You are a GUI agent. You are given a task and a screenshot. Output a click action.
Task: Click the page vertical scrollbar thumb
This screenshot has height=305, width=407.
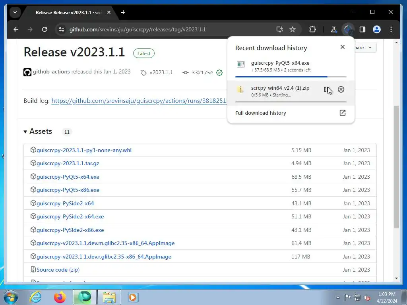[x=396, y=167]
